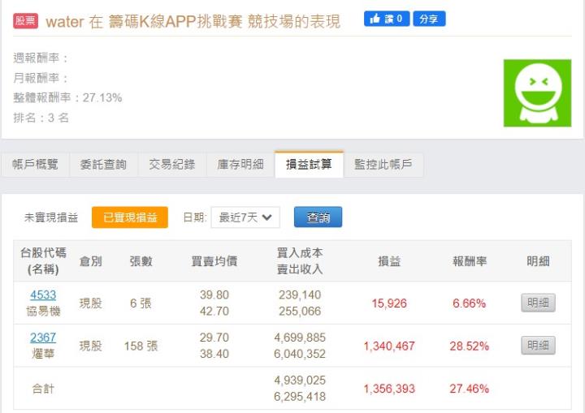Switch to the 委託查詢 tab
Image resolution: width=585 pixels, height=413 pixels.
click(x=103, y=165)
